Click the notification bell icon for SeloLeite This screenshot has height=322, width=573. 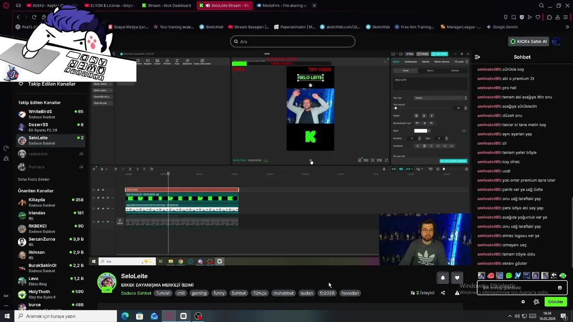(443, 278)
